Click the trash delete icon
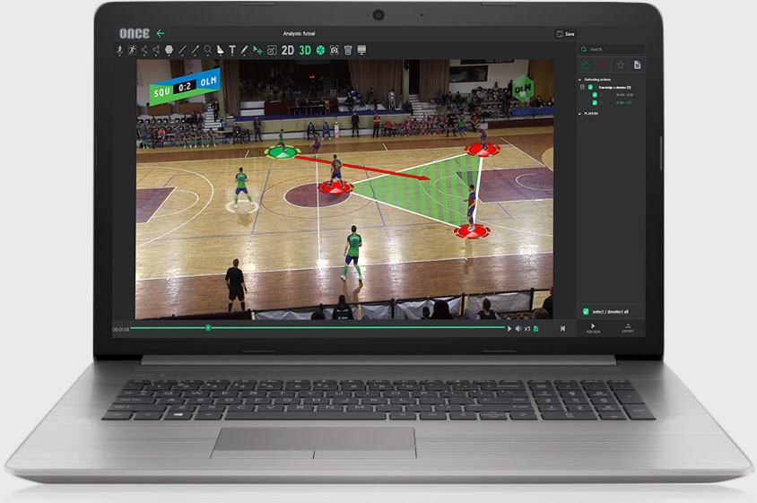Viewport: 757px width, 503px height. (x=348, y=50)
